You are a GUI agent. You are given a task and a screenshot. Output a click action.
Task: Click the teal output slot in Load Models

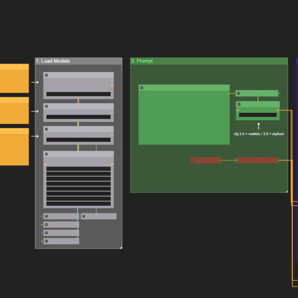click(x=112, y=112)
